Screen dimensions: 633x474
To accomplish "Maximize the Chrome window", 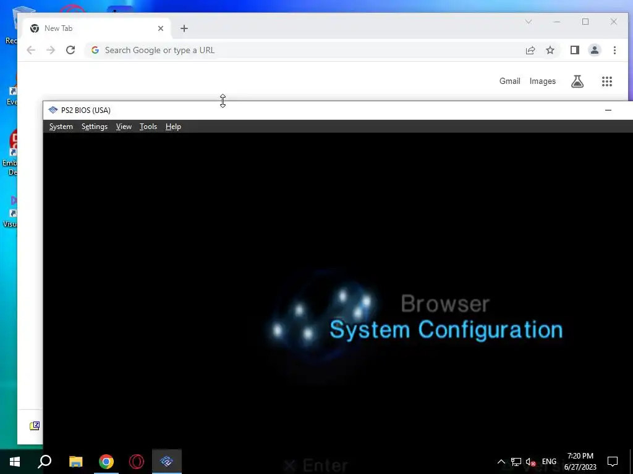I will point(585,22).
